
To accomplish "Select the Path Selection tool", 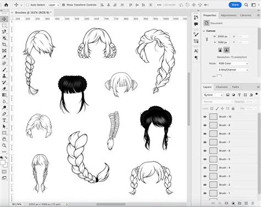I will (x=4, y=127).
